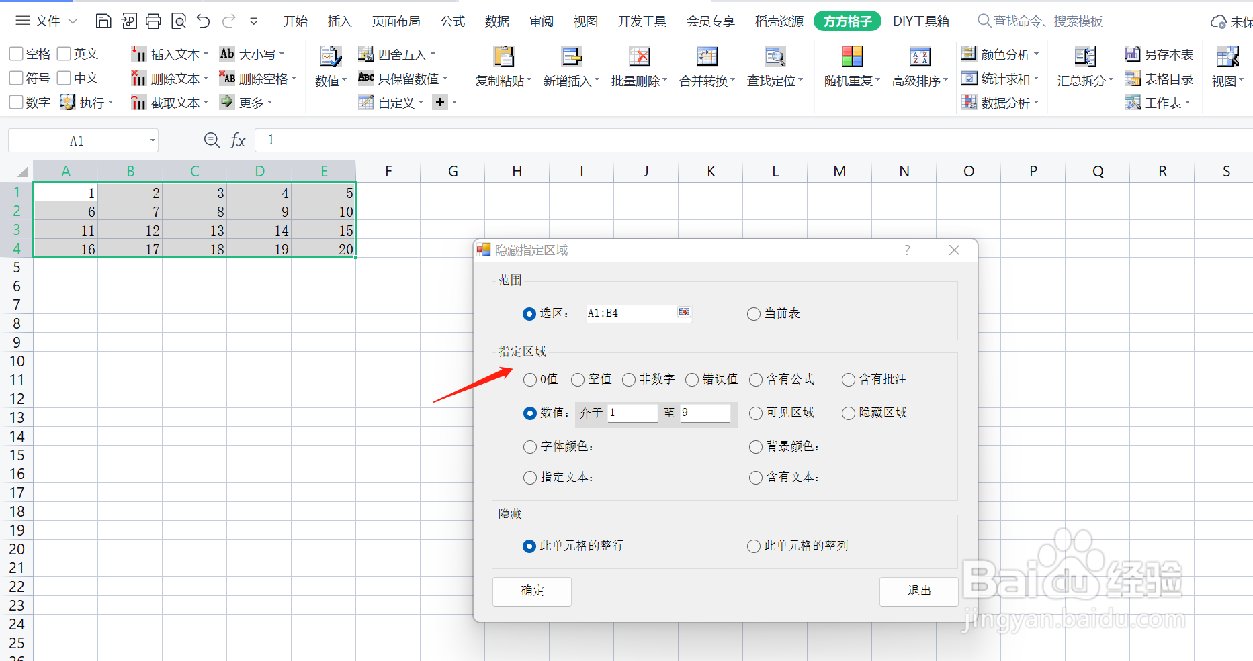Open the Name Box dropdown
The height and width of the screenshot is (661, 1253).
pyautogui.click(x=151, y=140)
